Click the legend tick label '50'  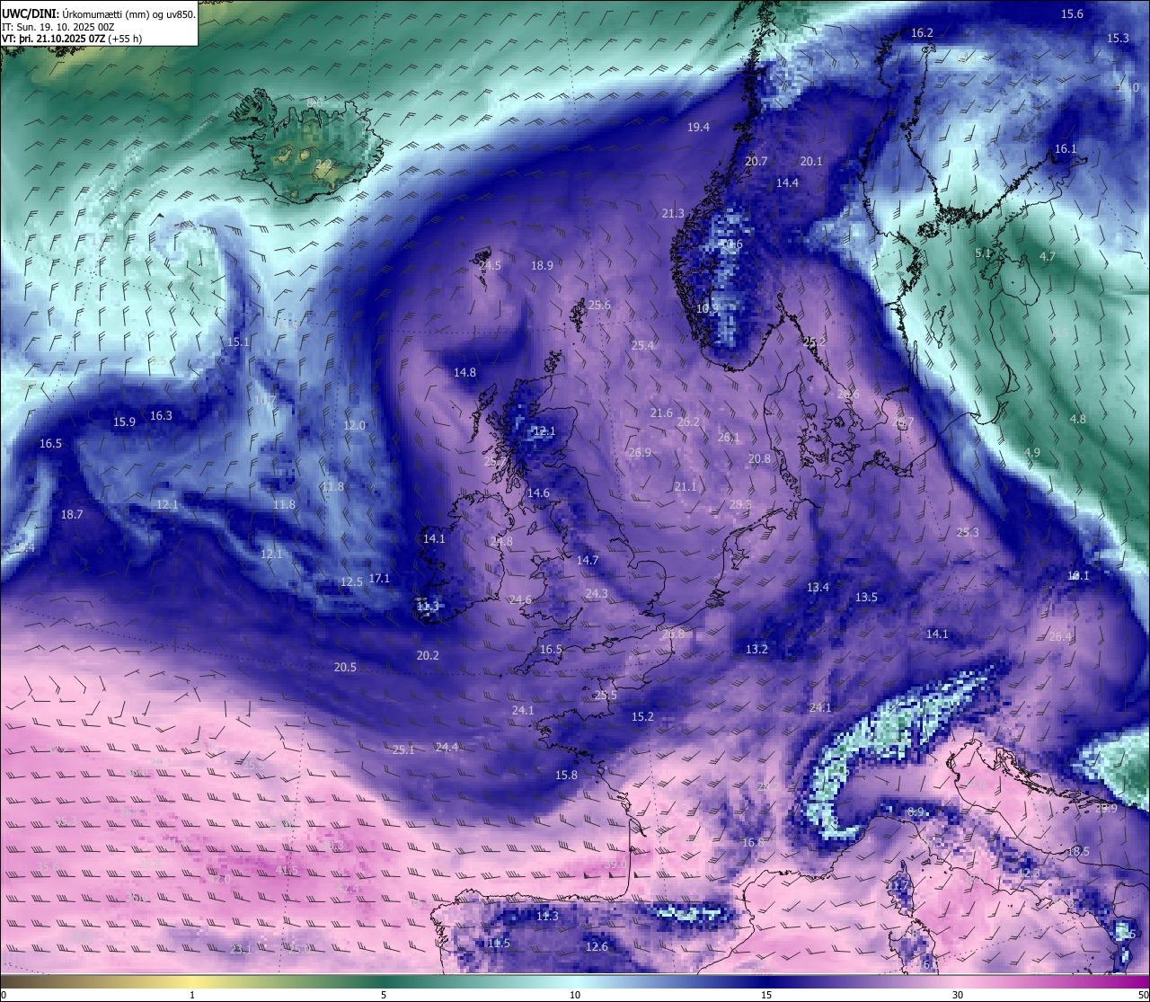[1143, 995]
